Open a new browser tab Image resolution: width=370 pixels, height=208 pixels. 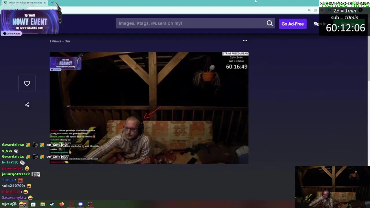pyautogui.click(x=52, y=3)
